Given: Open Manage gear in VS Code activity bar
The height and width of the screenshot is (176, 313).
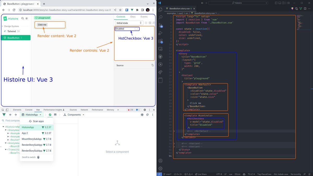Looking at the screenshot, I should tap(161, 168).
